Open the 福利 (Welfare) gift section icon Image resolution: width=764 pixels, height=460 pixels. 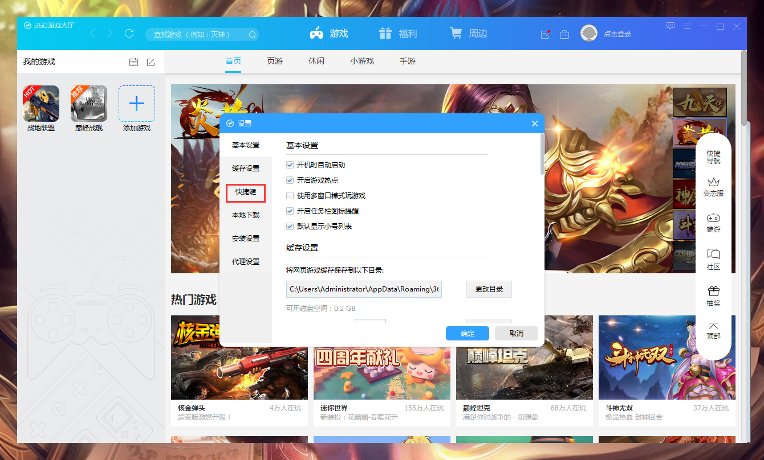point(385,33)
